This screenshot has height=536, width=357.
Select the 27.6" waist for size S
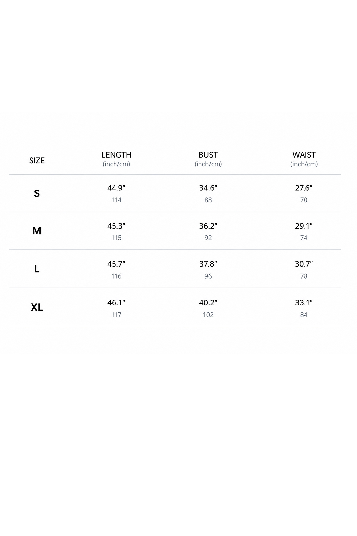[304, 188]
